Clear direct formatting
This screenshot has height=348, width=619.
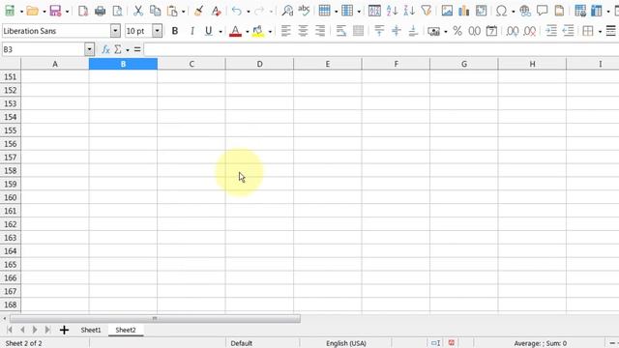[216, 11]
